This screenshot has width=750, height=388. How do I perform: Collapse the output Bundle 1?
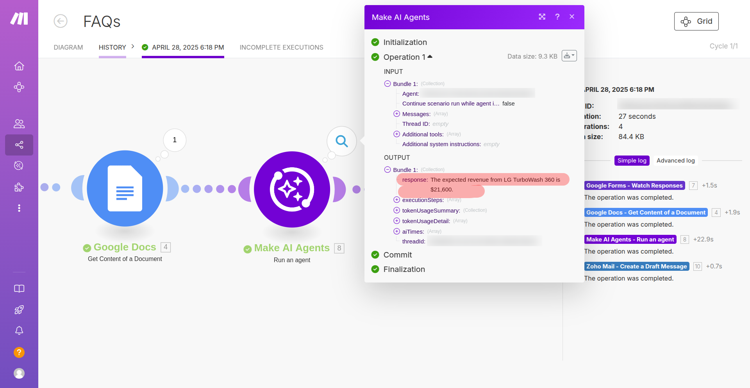tap(387, 170)
